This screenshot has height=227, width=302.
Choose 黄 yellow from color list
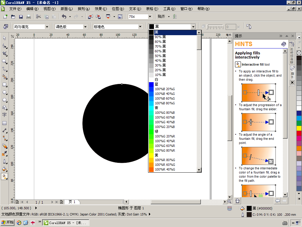coord(173,155)
